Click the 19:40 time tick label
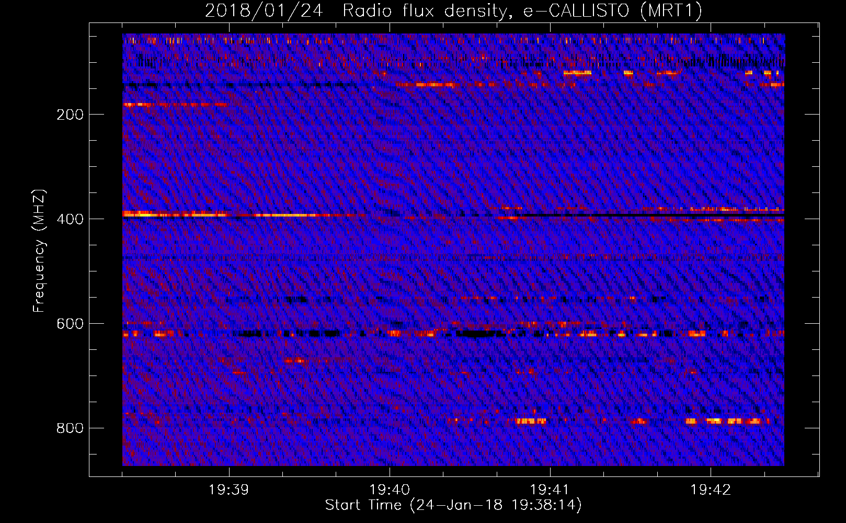This screenshot has width=846, height=523. pyautogui.click(x=390, y=490)
